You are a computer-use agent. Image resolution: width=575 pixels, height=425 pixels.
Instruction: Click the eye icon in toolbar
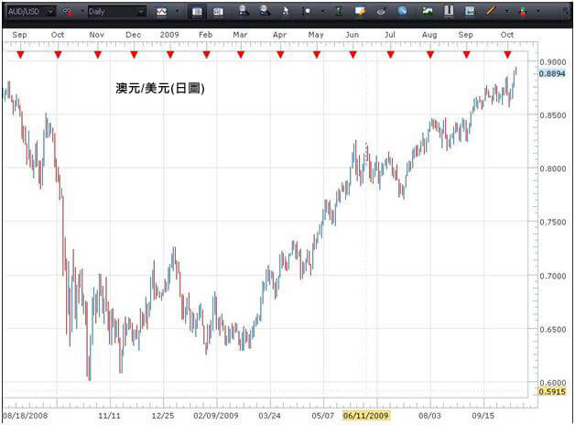click(380, 12)
